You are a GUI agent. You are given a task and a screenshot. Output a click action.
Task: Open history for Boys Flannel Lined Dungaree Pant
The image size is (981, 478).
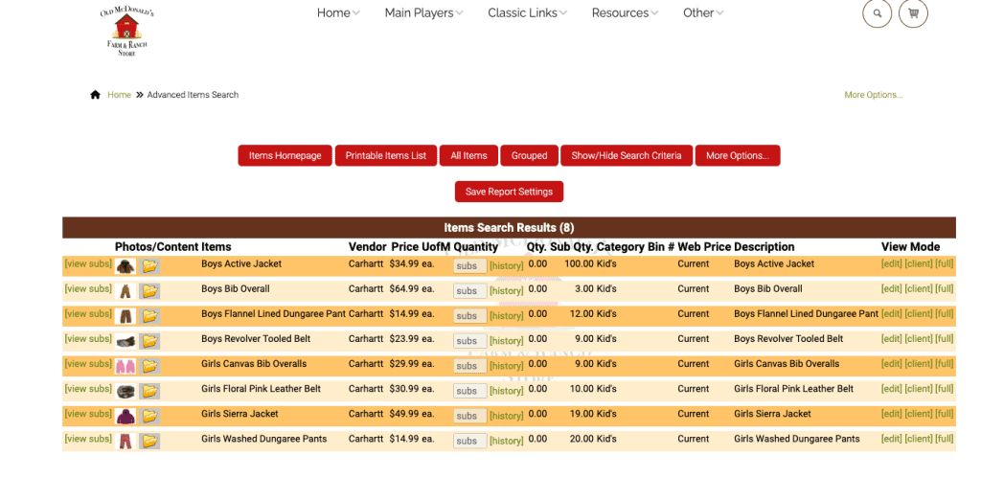coord(506,316)
